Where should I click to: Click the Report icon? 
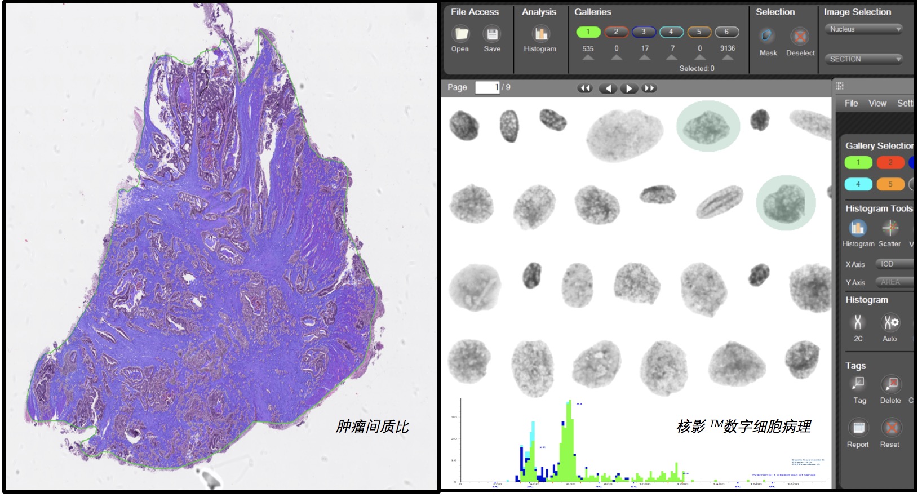tap(858, 428)
